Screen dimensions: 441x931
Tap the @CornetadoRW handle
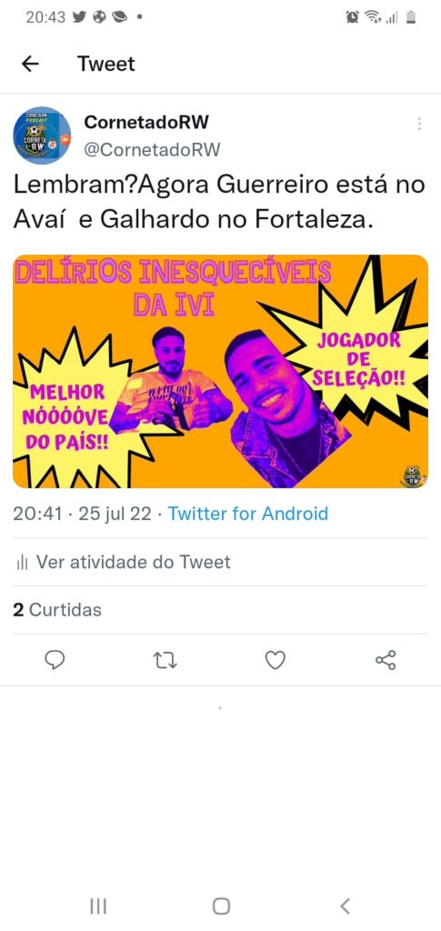(152, 150)
